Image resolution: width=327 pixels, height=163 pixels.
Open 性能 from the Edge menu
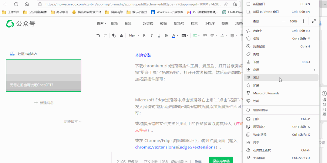[x=281, y=101]
